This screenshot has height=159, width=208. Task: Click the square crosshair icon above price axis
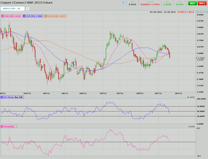(197, 12)
